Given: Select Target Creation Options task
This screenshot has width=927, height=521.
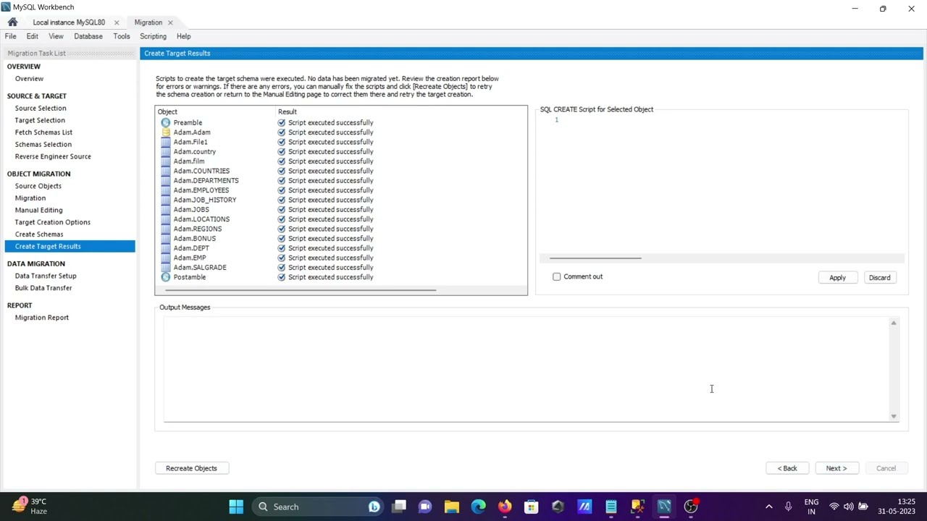Looking at the screenshot, I should click(x=52, y=222).
